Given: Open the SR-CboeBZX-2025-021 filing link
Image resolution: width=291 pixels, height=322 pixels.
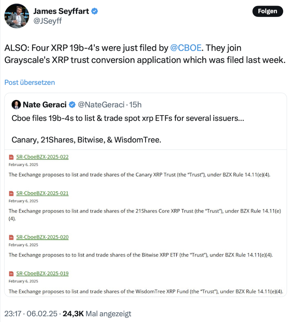Looking at the screenshot, I should [x=43, y=193].
